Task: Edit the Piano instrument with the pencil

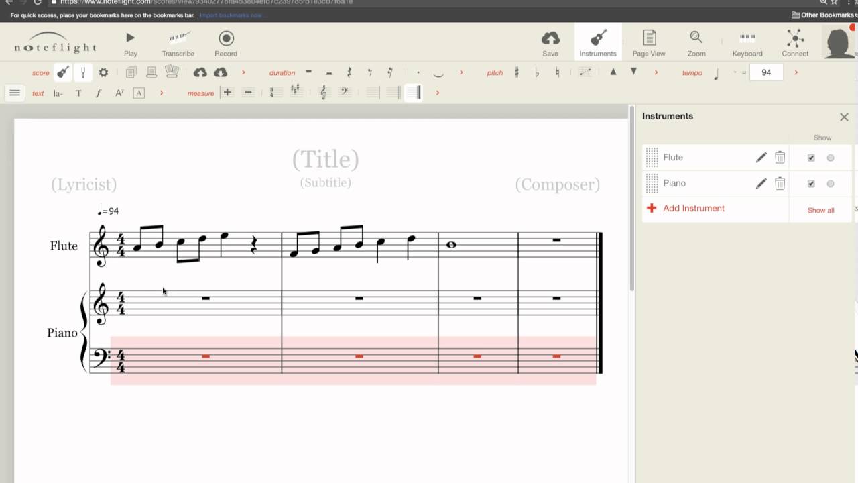Action: click(761, 184)
